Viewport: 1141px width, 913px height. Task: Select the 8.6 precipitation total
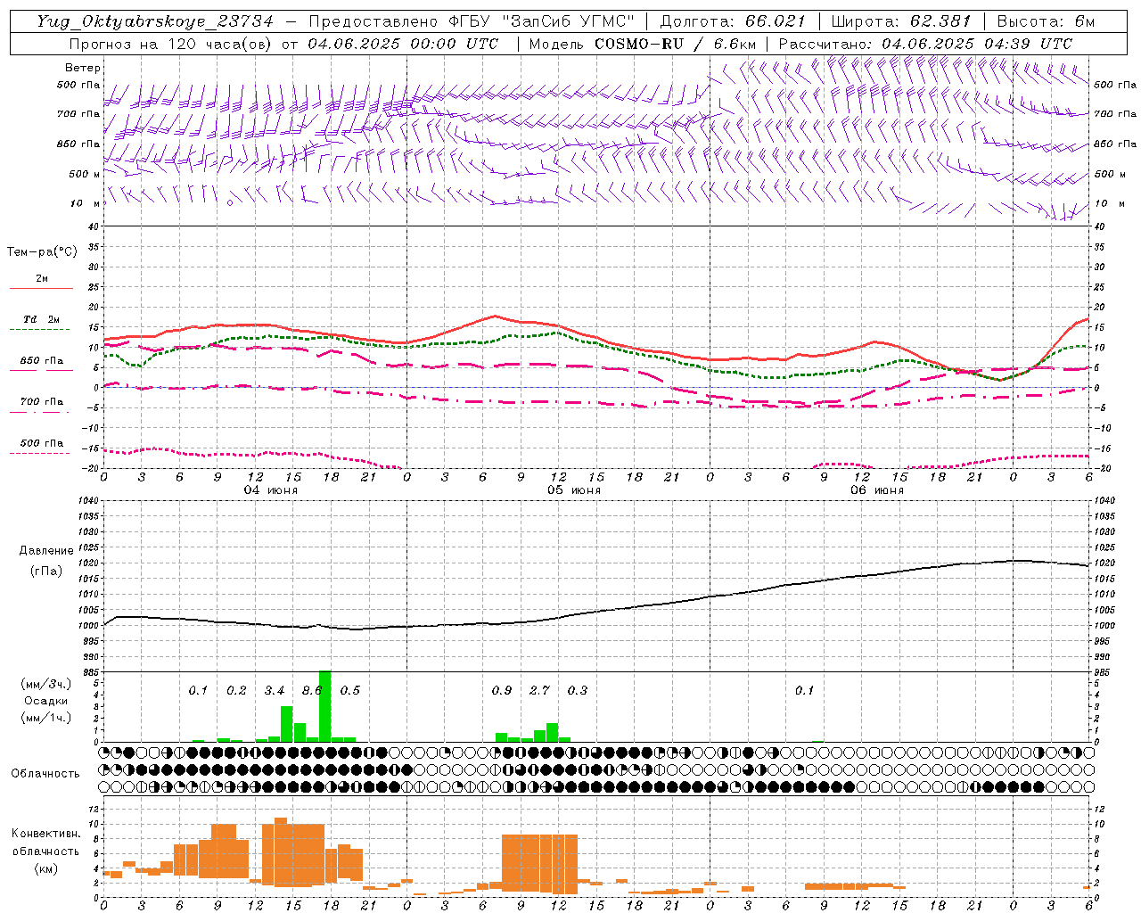tap(312, 690)
